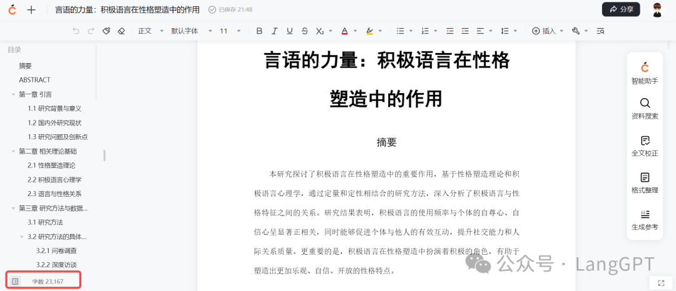Go to 1.3 研究问题及创新点
The width and height of the screenshot is (676, 291).
click(x=58, y=137)
